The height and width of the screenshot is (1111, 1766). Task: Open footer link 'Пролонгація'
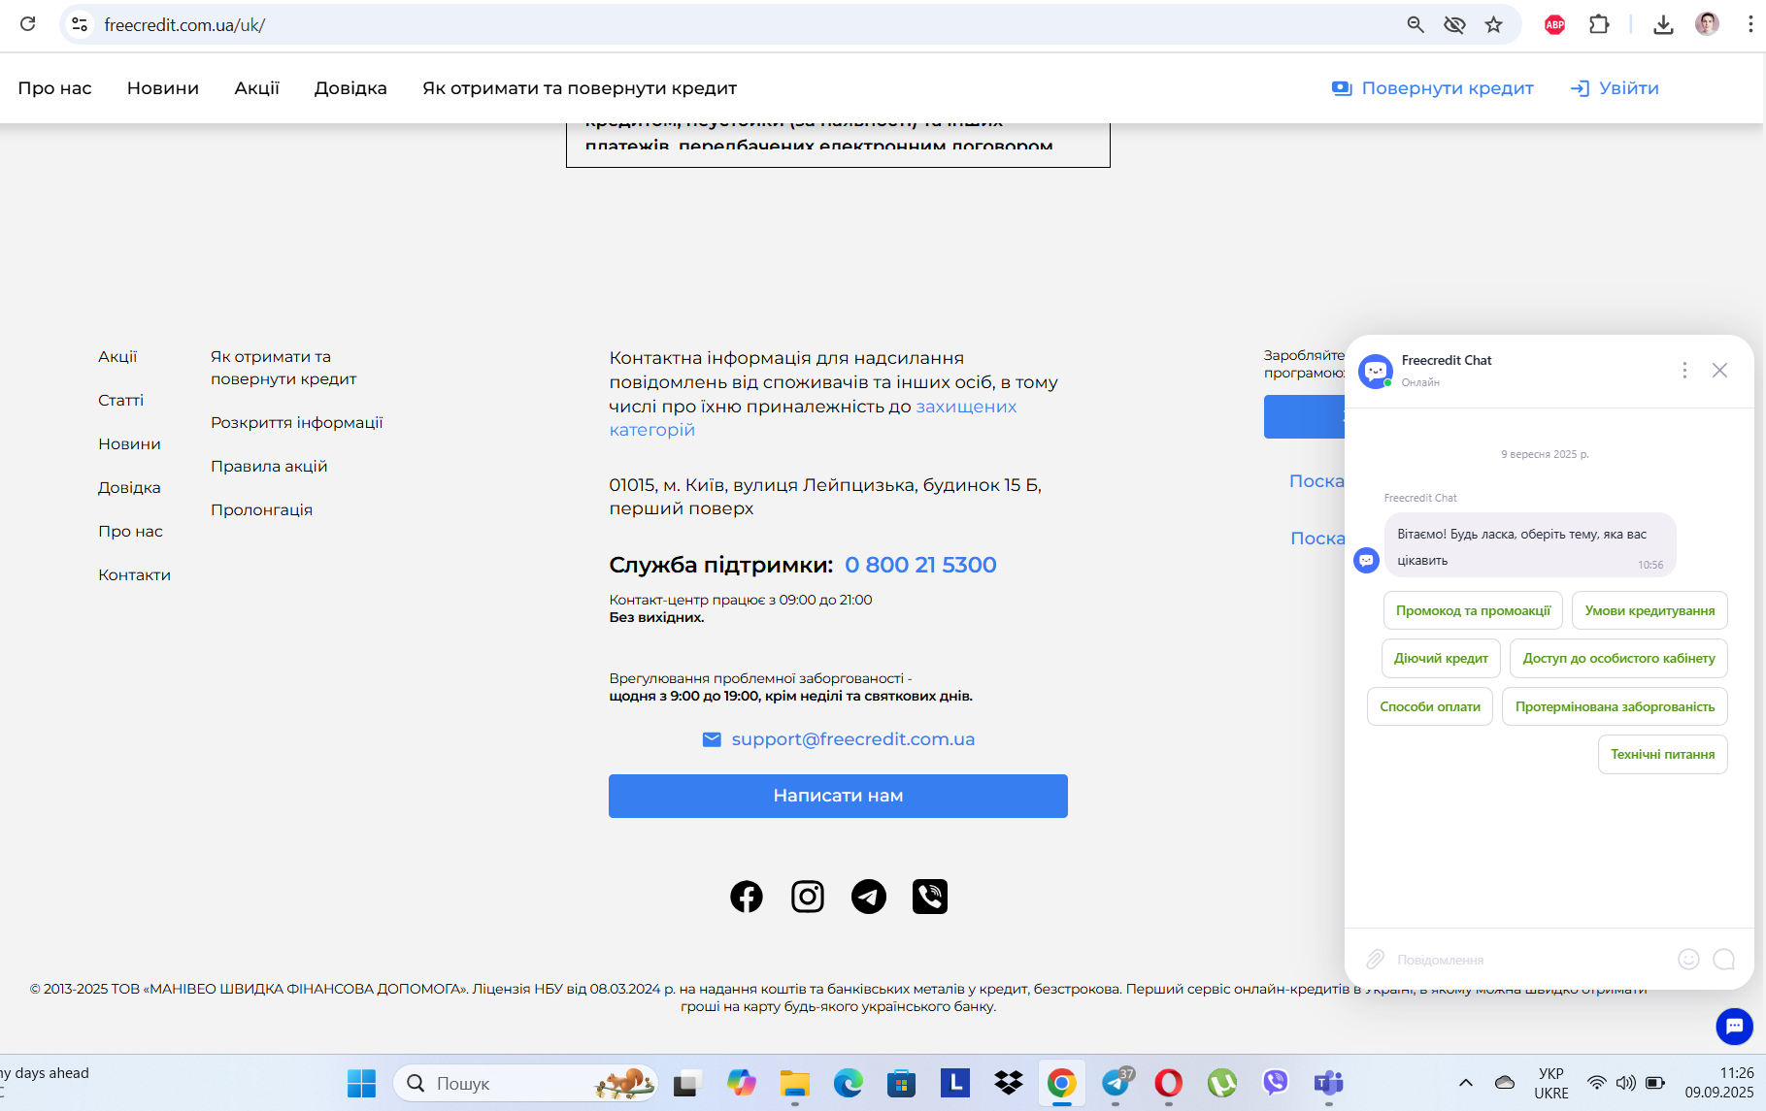[261, 509]
